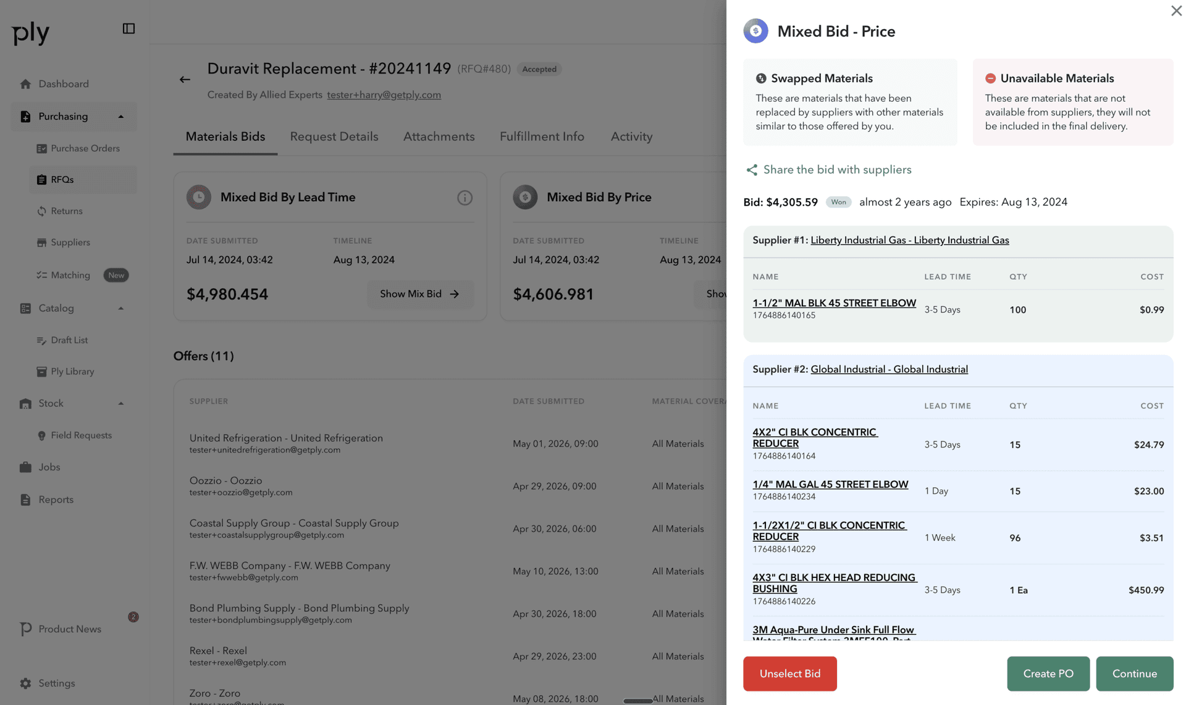1186x705 pixels.
Task: Collapse the Purchasing section
Action: point(121,117)
